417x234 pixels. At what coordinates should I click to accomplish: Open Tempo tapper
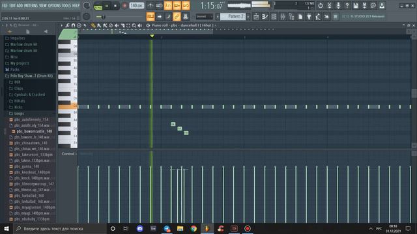318,17
